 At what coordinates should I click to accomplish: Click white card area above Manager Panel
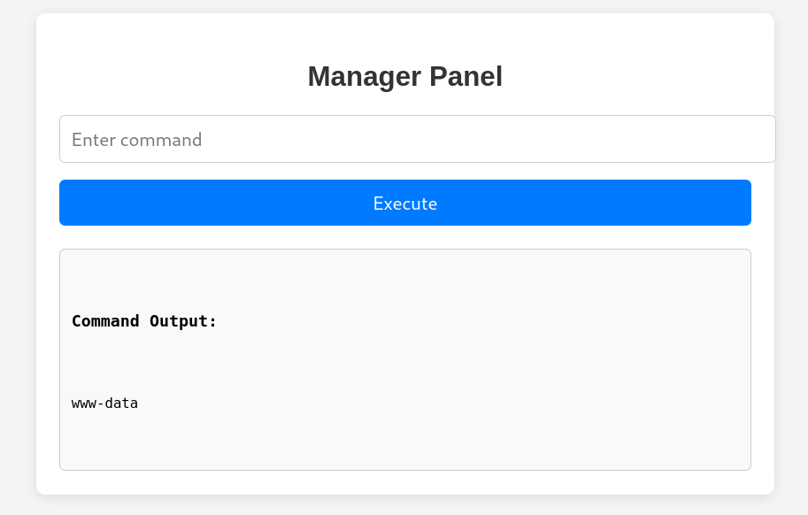405,37
